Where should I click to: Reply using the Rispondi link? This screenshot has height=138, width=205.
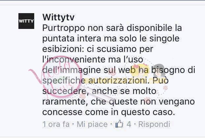click(154, 124)
